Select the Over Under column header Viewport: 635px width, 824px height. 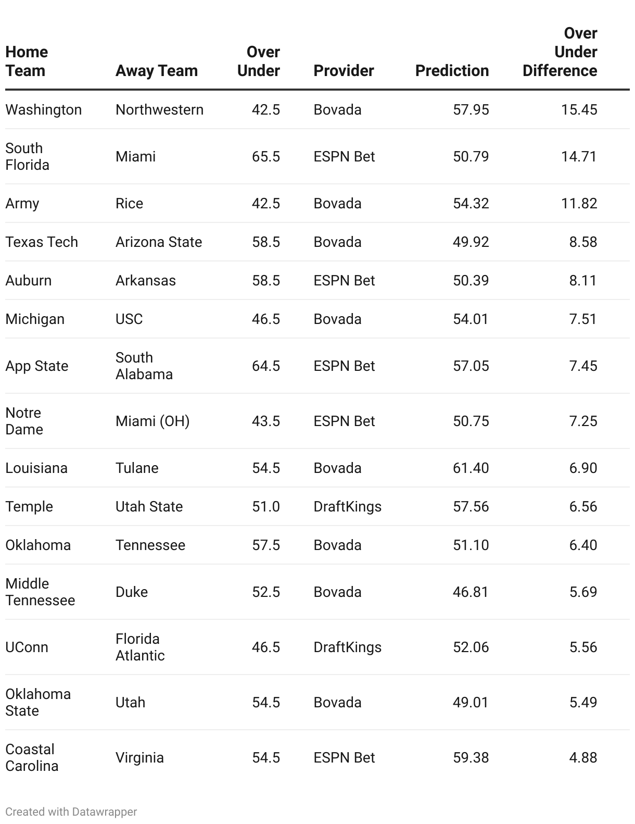tap(259, 61)
